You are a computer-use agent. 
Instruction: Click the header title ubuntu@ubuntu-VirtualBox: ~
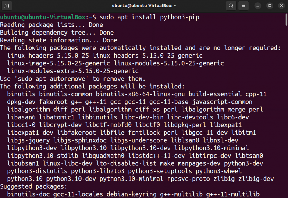144,5
